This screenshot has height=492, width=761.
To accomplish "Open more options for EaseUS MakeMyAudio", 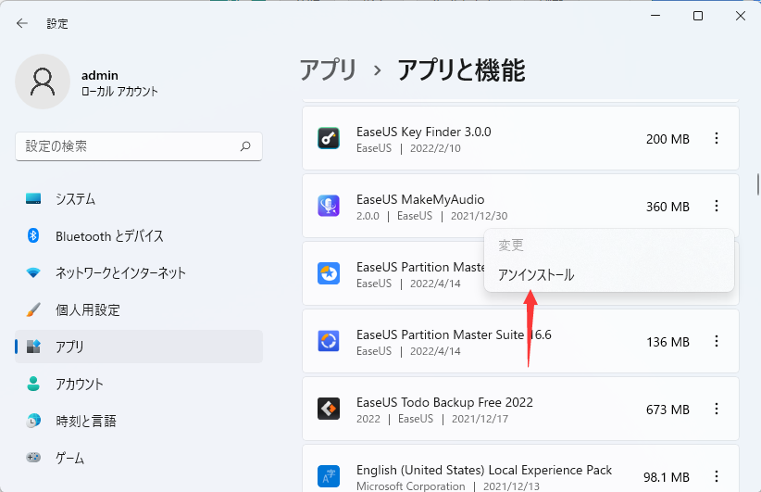I will tap(717, 206).
